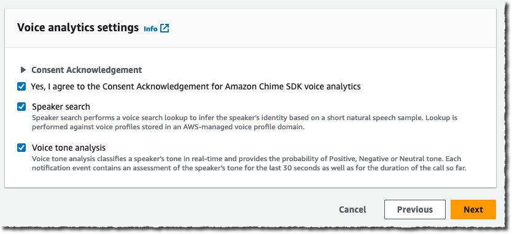Click the Voice tone analysis label text
The height and width of the screenshot is (234, 512).
pos(69,148)
